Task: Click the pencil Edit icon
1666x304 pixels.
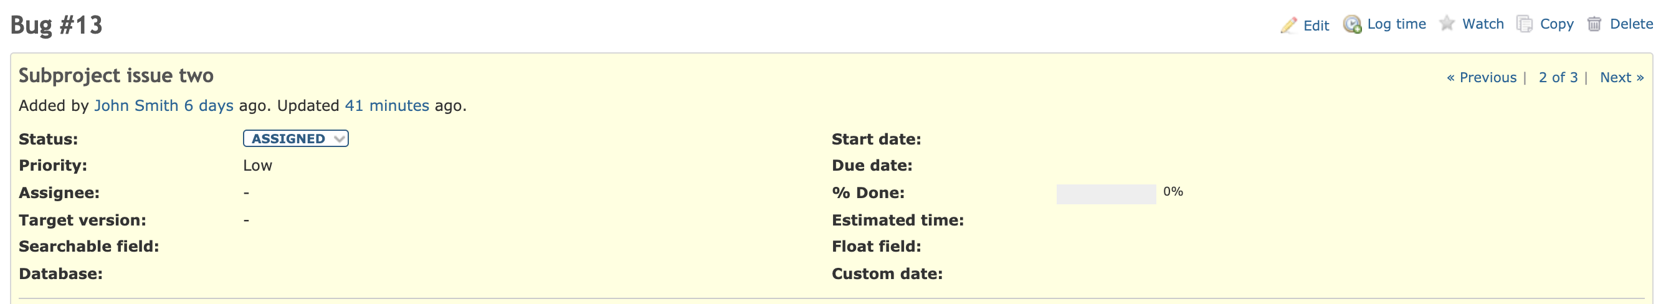Action: [x=1288, y=25]
